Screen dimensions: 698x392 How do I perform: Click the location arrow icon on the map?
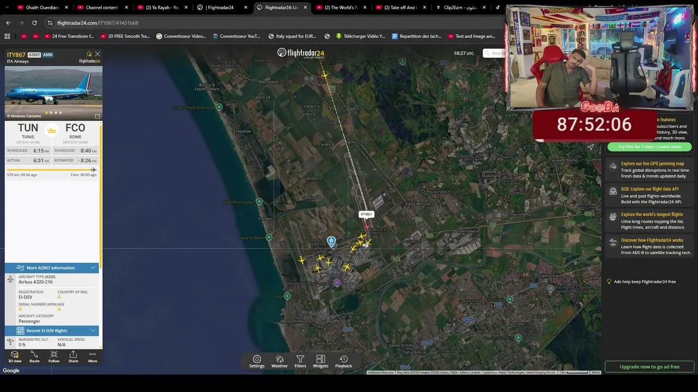pos(591,147)
